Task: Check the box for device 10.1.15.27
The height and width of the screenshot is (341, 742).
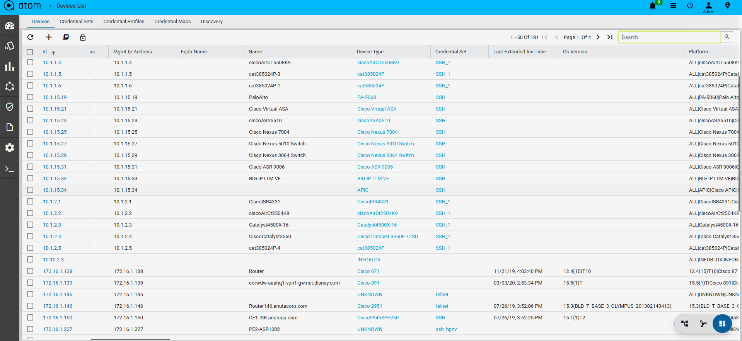Action: [x=30, y=143]
